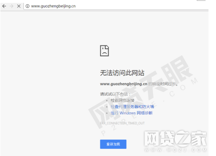Click the greyed-out forward arrow

(x=11, y=6)
